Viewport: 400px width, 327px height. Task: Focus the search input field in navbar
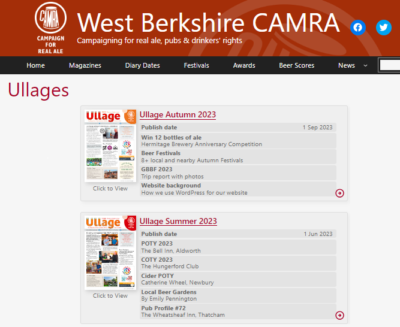click(x=390, y=65)
